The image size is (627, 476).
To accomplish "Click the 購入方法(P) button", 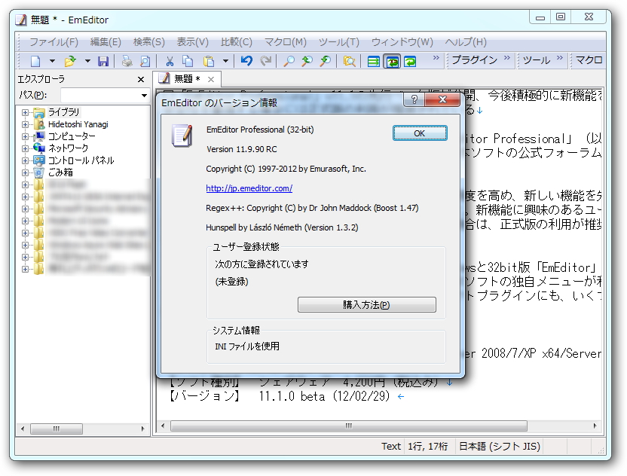I will [x=367, y=305].
